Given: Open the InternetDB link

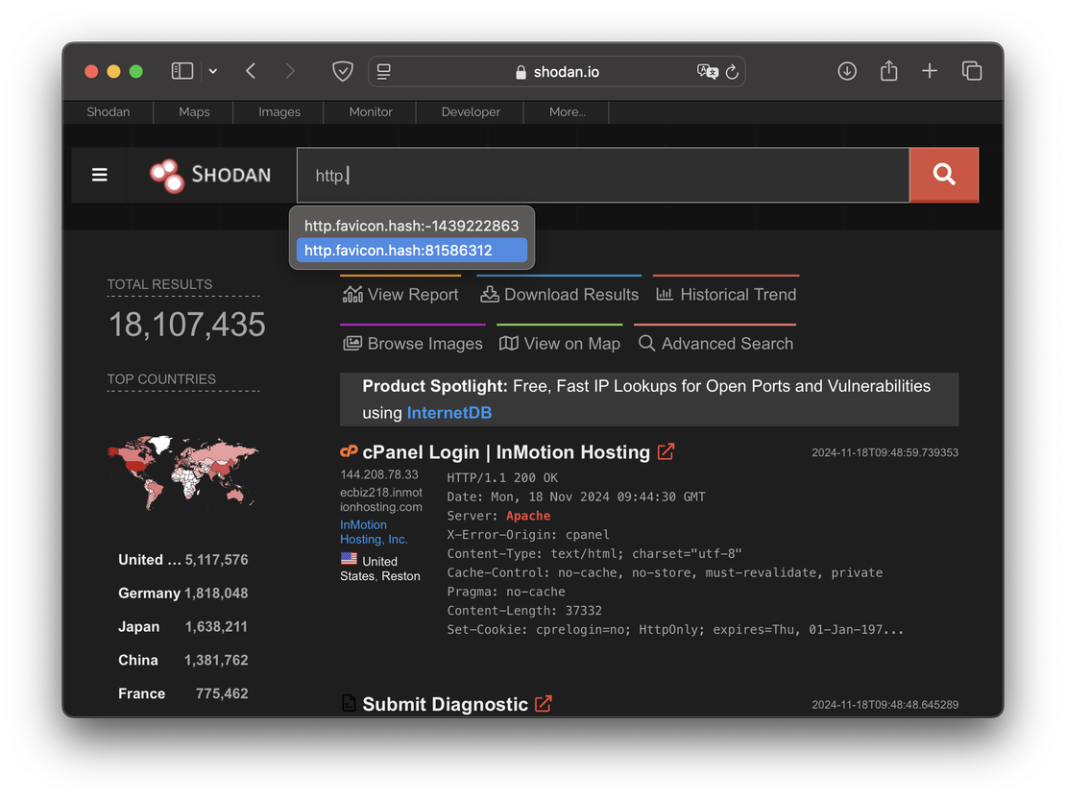Looking at the screenshot, I should (x=448, y=412).
